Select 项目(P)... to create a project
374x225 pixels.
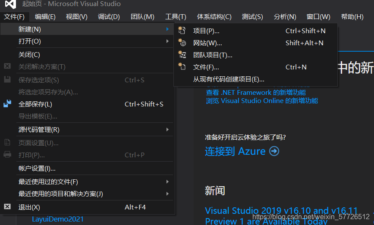(255, 31)
